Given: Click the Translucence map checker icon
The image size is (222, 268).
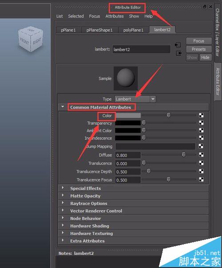Looking at the screenshot, I should coord(201,163).
